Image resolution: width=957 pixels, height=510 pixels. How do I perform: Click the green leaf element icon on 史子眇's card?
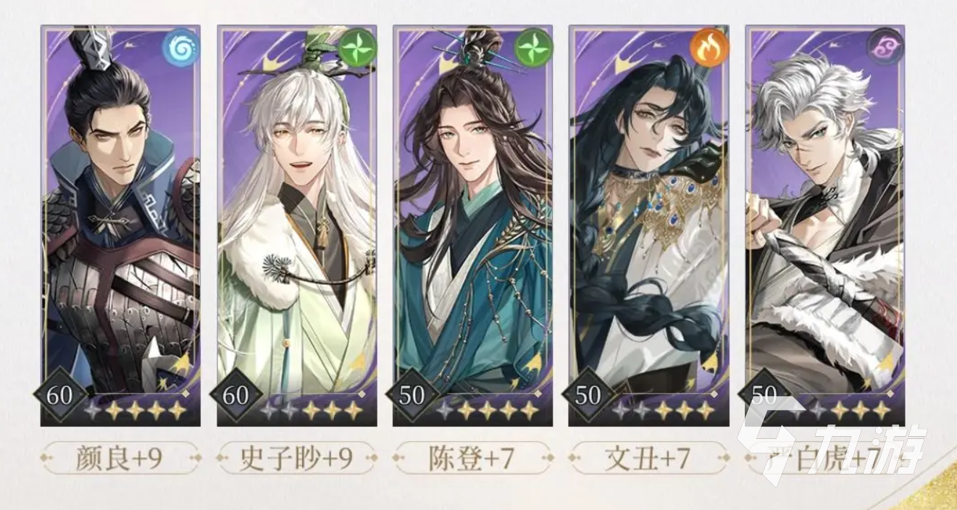pyautogui.click(x=357, y=49)
